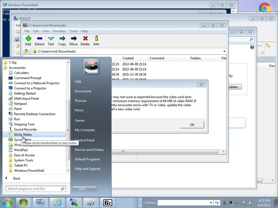This screenshot has width=278, height=208.
Task: Open Devices and Printers link
Action: point(89,149)
